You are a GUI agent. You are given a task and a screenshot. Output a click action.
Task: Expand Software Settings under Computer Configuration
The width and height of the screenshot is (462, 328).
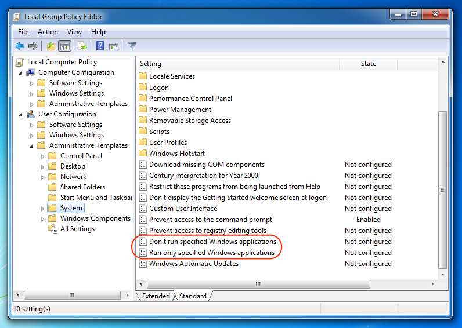coord(31,83)
